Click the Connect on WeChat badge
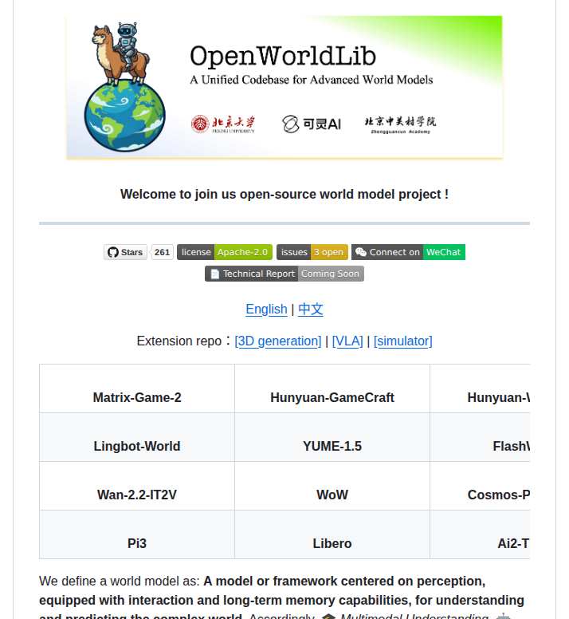This screenshot has height=619, width=569. tap(409, 252)
